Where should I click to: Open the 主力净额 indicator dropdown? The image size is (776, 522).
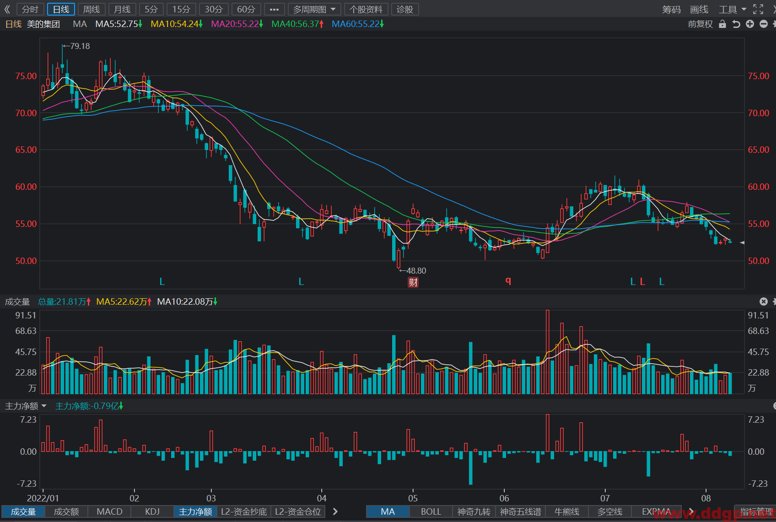[26, 406]
